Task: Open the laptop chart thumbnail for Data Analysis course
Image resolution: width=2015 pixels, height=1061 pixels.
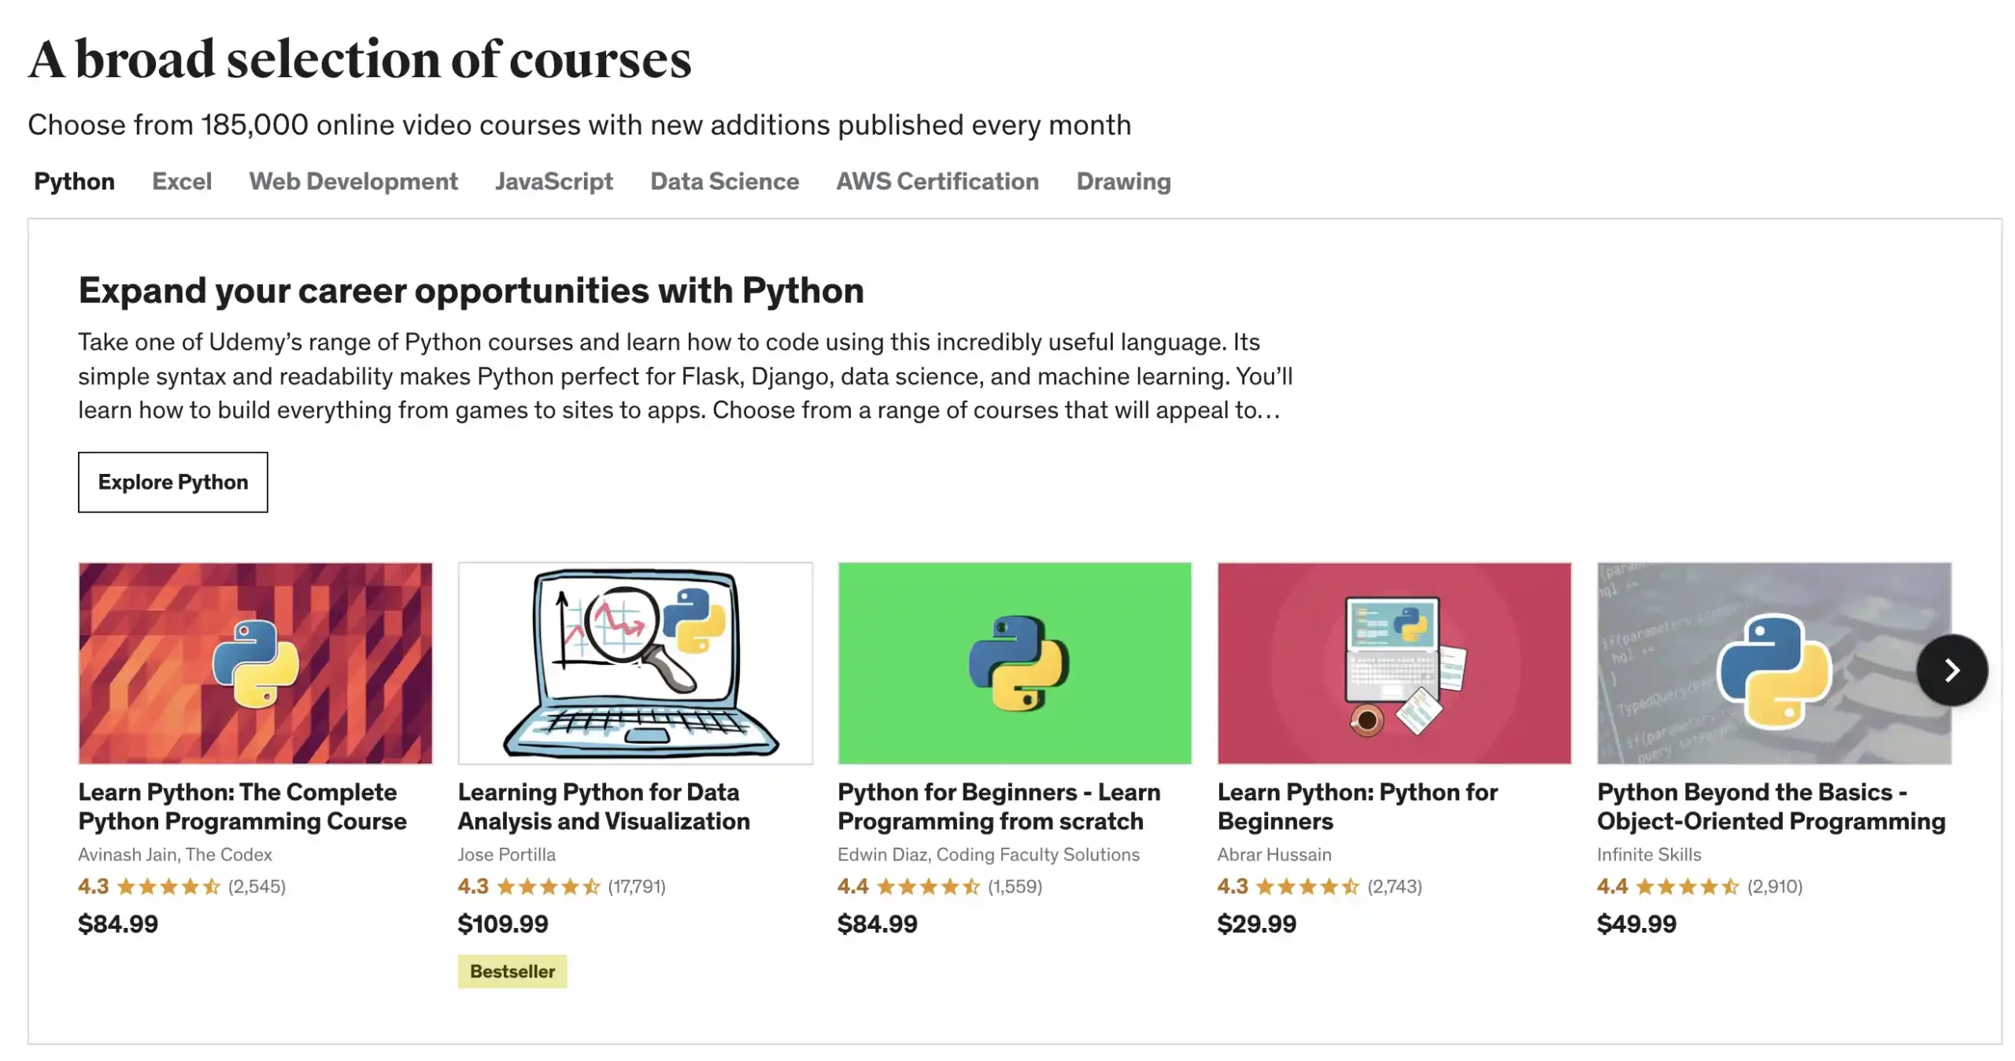Action: click(x=635, y=663)
